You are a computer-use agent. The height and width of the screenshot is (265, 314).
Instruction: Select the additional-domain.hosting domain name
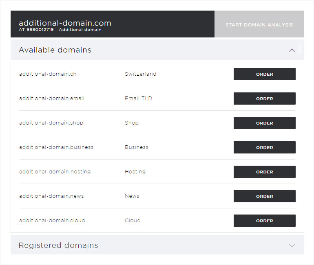[x=55, y=172]
